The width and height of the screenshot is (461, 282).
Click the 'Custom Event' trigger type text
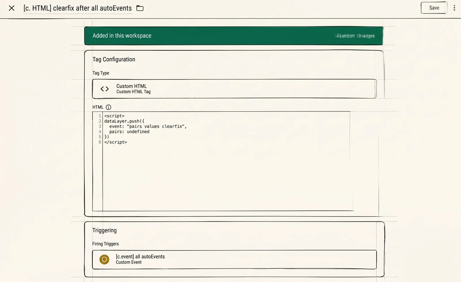[129, 262]
